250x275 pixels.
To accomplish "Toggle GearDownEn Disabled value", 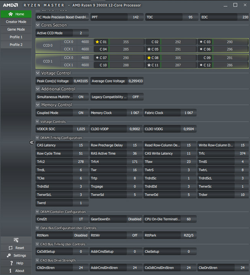I will point(135,219).
